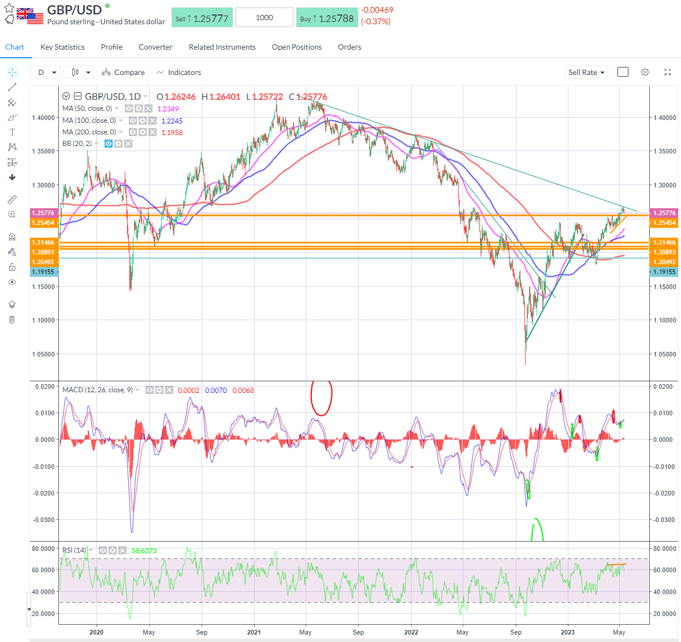Remove the RSI (14) indicator
This screenshot has height=642, width=681.
122,550
